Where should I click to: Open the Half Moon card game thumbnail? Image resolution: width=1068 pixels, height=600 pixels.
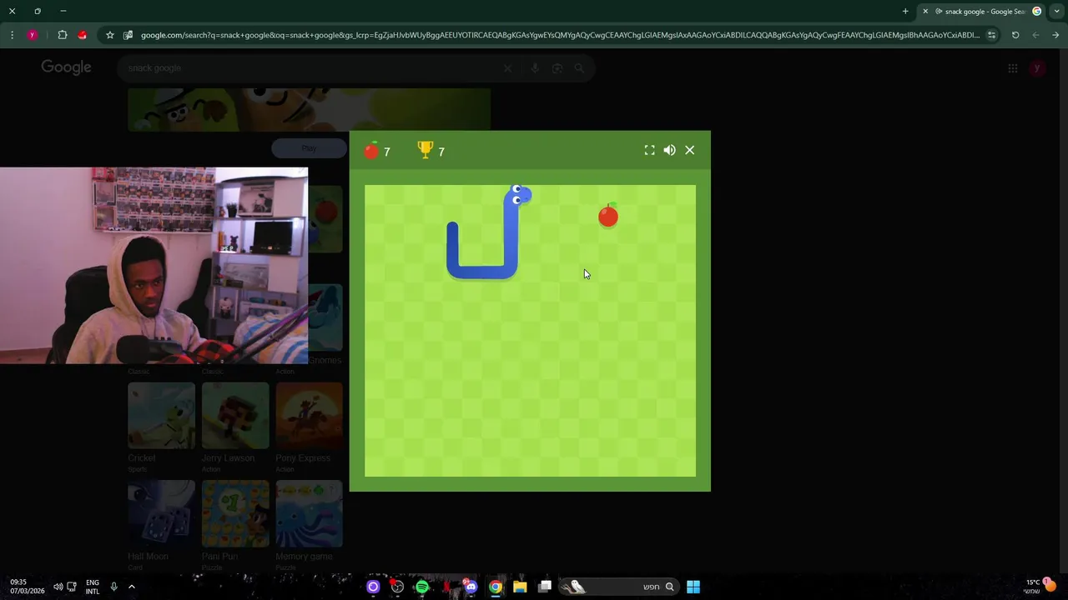(x=161, y=513)
